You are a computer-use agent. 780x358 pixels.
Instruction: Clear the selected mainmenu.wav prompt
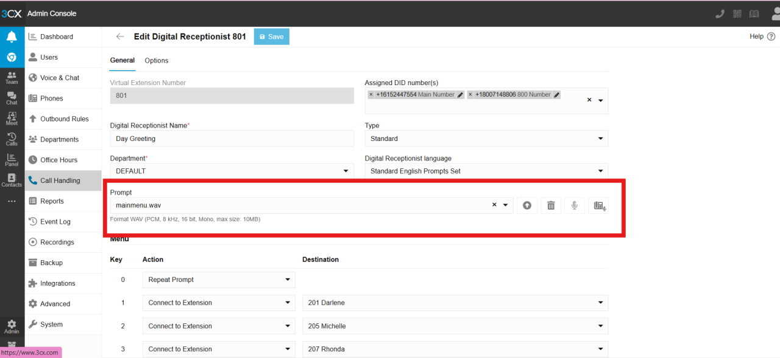point(494,205)
